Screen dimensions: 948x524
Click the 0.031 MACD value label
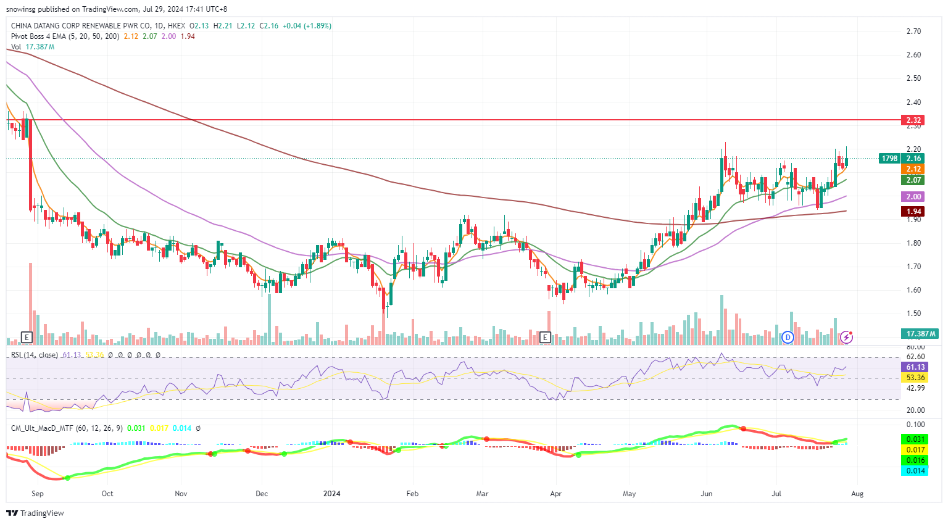tap(916, 439)
